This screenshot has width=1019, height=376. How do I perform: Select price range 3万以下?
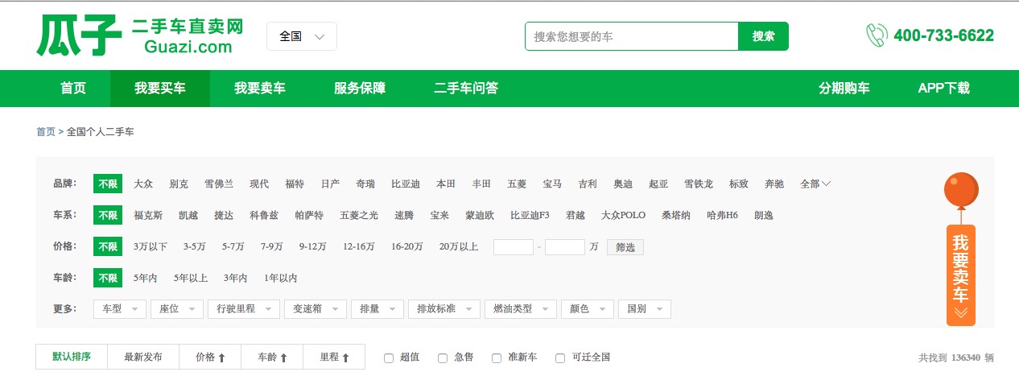[x=151, y=246]
